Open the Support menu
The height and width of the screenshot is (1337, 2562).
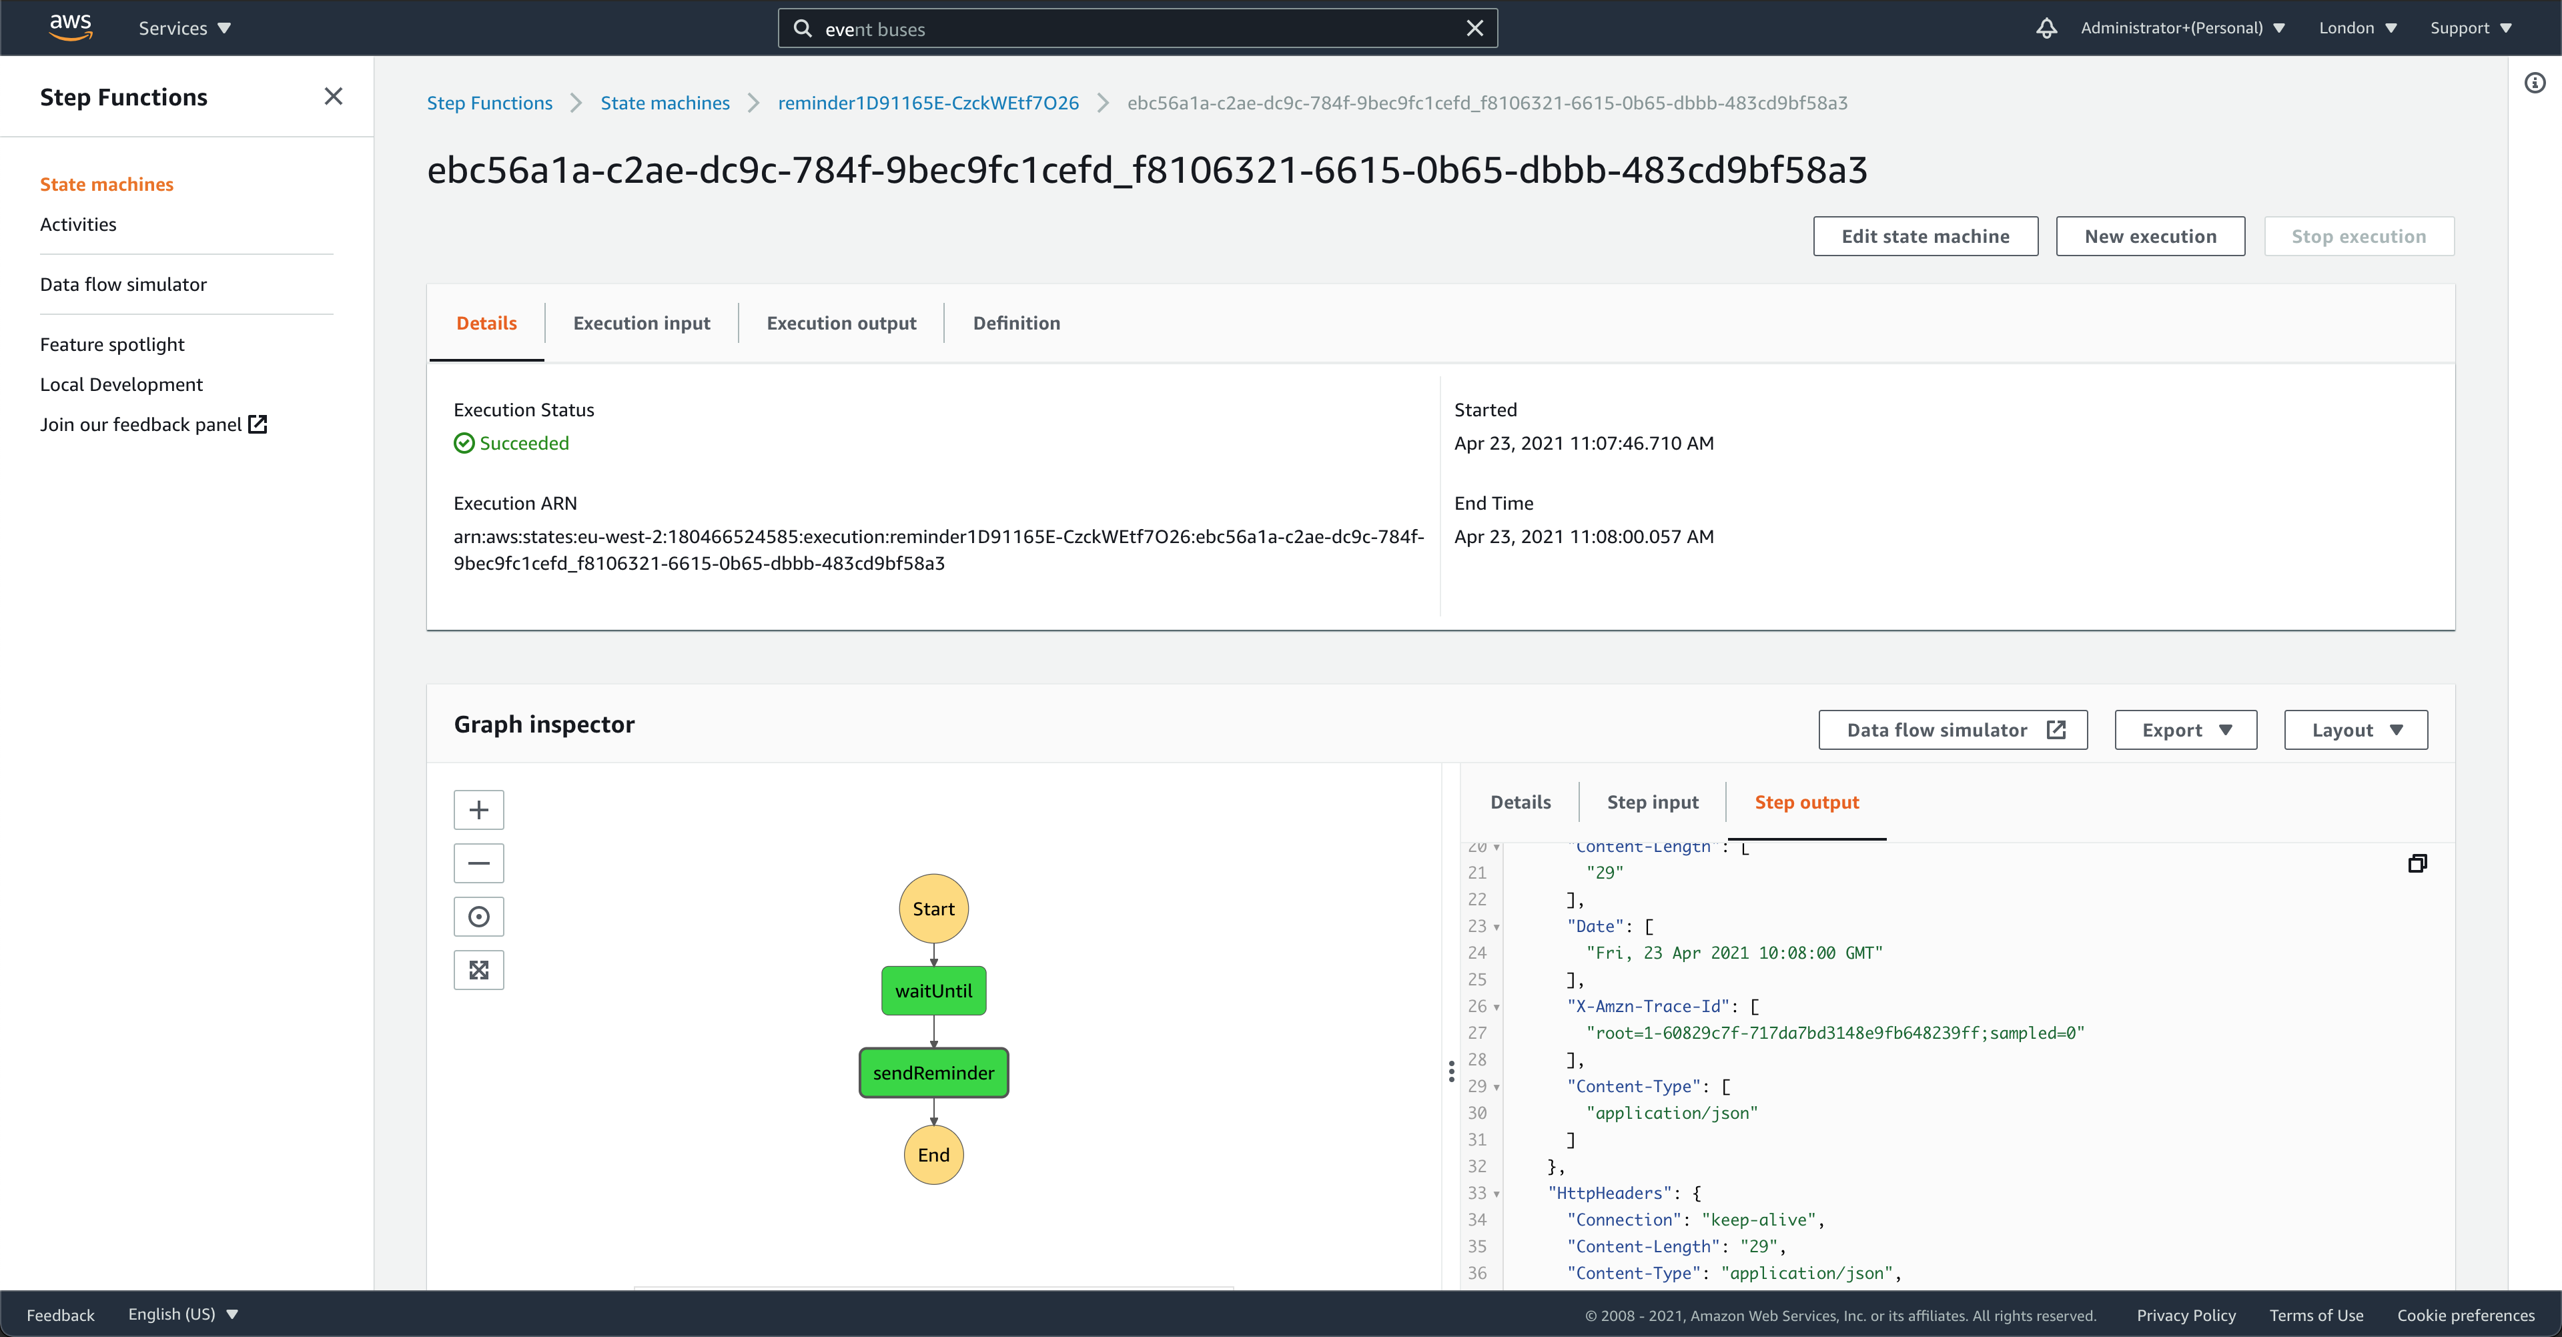click(x=2471, y=28)
